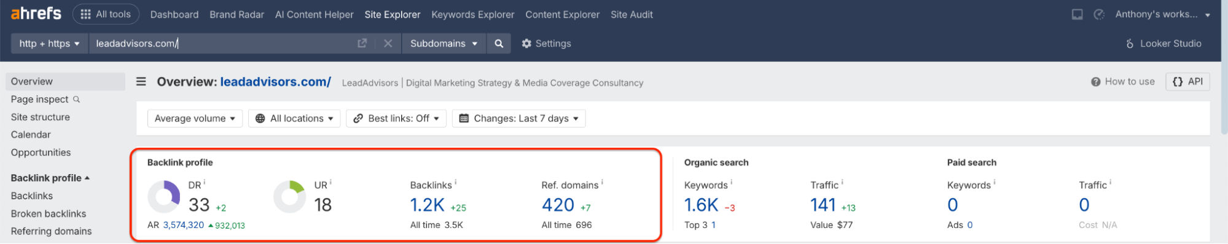Viewport: 1228px width, 244px height.
Task: Clear the URL field with X icon
Action: [388, 44]
